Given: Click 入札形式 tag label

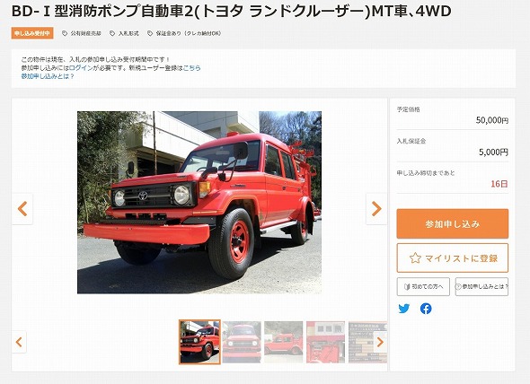Looking at the screenshot, I should pyautogui.click(x=128, y=33).
